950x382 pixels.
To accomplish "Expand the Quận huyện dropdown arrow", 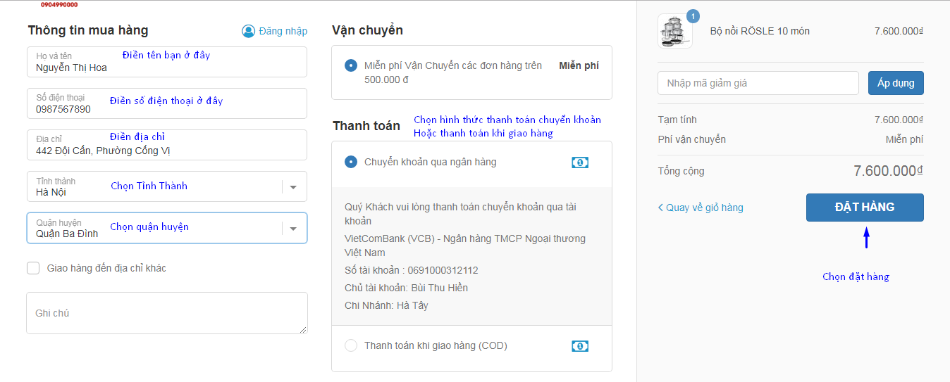I will point(294,229).
